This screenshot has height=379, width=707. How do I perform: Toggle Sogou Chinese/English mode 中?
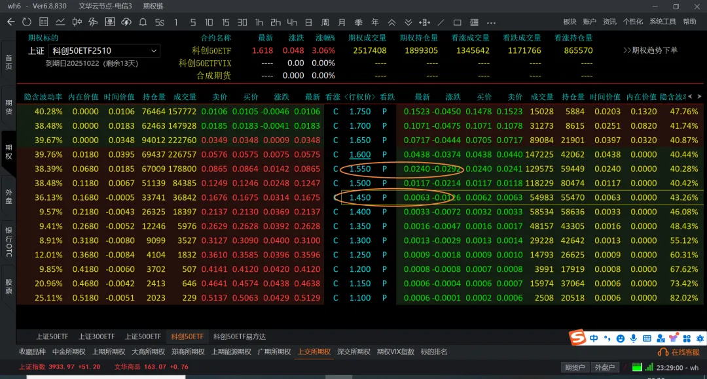coord(594,338)
